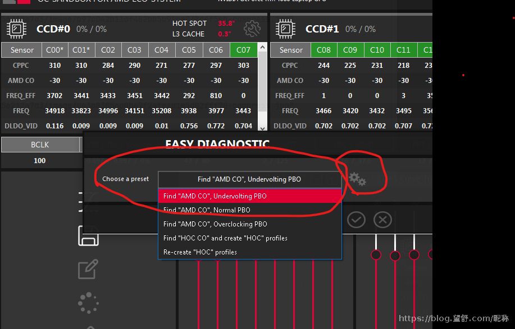This screenshot has height=329, width=515.
Task: Toggle core C04 column header
Action: click(x=162, y=50)
